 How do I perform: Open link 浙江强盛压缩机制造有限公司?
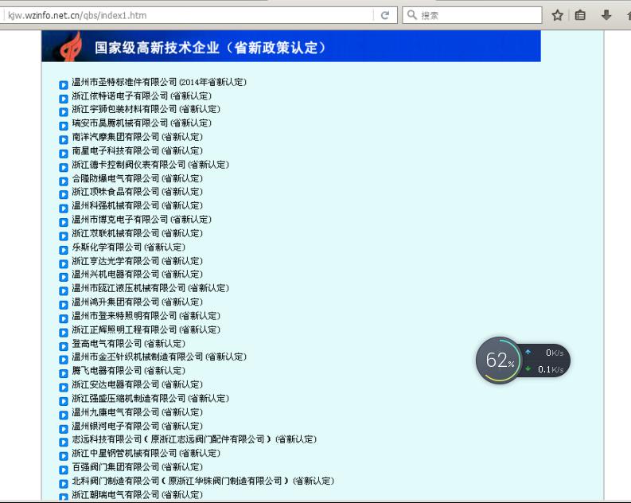pyautogui.click(x=150, y=398)
